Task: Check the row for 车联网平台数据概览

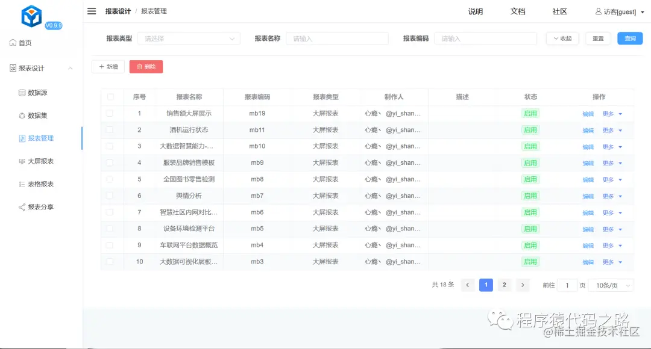Action: tap(110, 246)
